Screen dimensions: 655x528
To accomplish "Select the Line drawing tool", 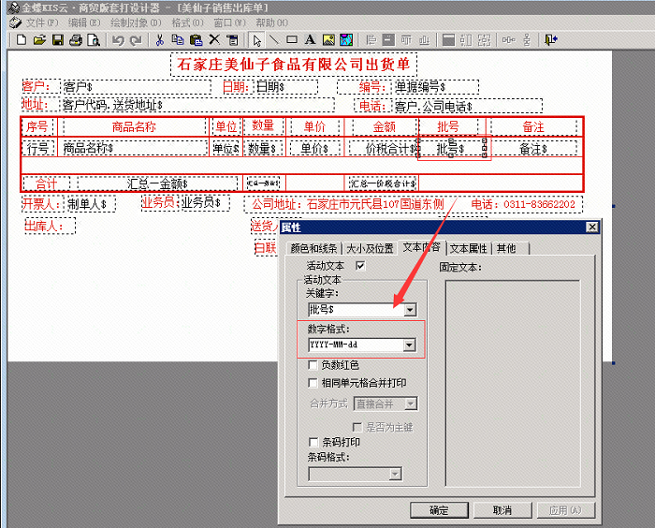I will (274, 40).
